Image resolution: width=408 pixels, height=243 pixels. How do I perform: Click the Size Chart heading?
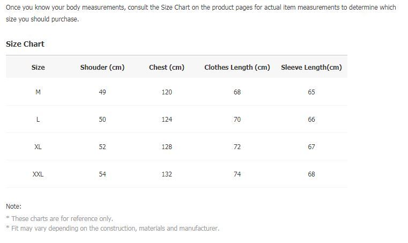click(25, 44)
